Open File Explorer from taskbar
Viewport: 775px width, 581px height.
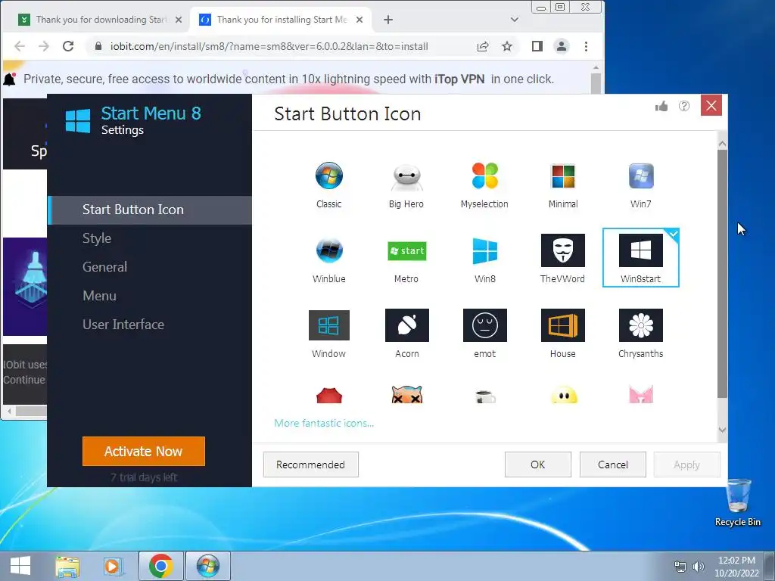pos(67,566)
